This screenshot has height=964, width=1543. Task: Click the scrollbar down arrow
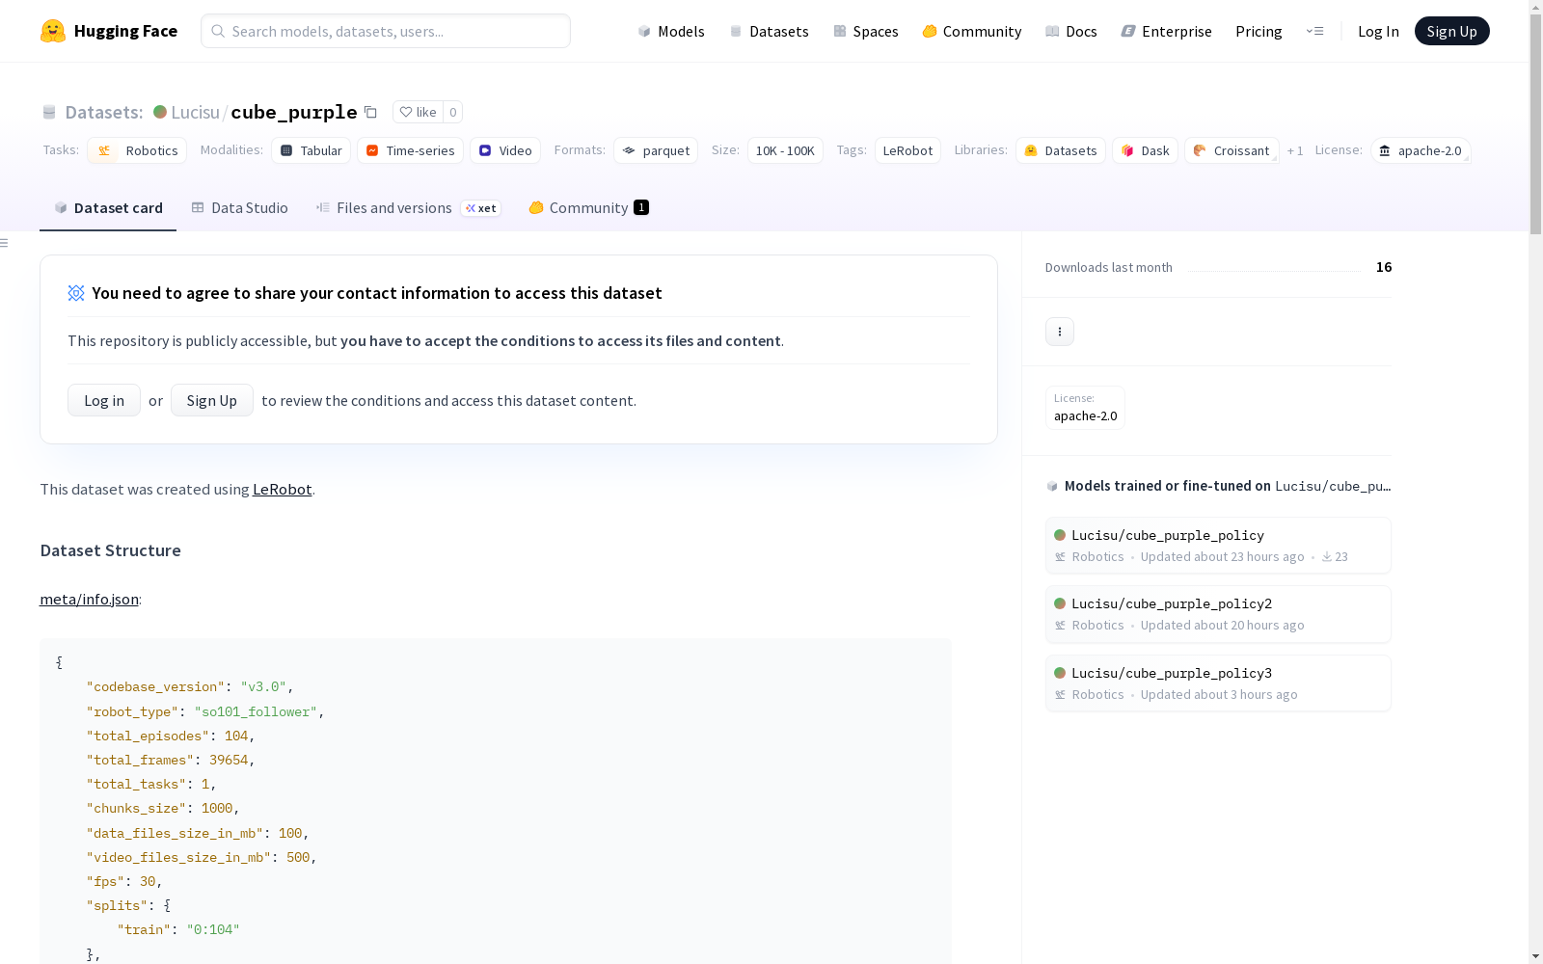[1535, 956]
